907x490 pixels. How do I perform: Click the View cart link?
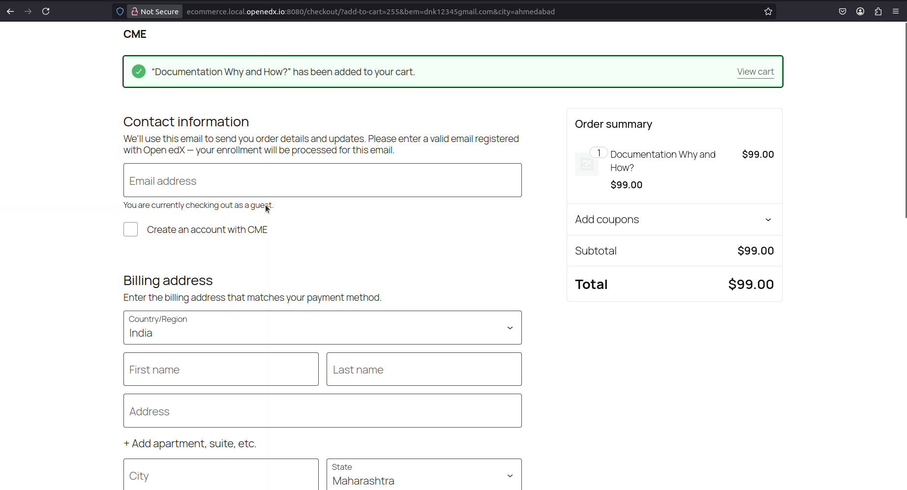pyautogui.click(x=755, y=72)
